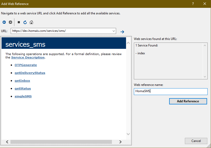Click the browser pane scroll down arrow
Screen dimensions: 211x148
128,134
